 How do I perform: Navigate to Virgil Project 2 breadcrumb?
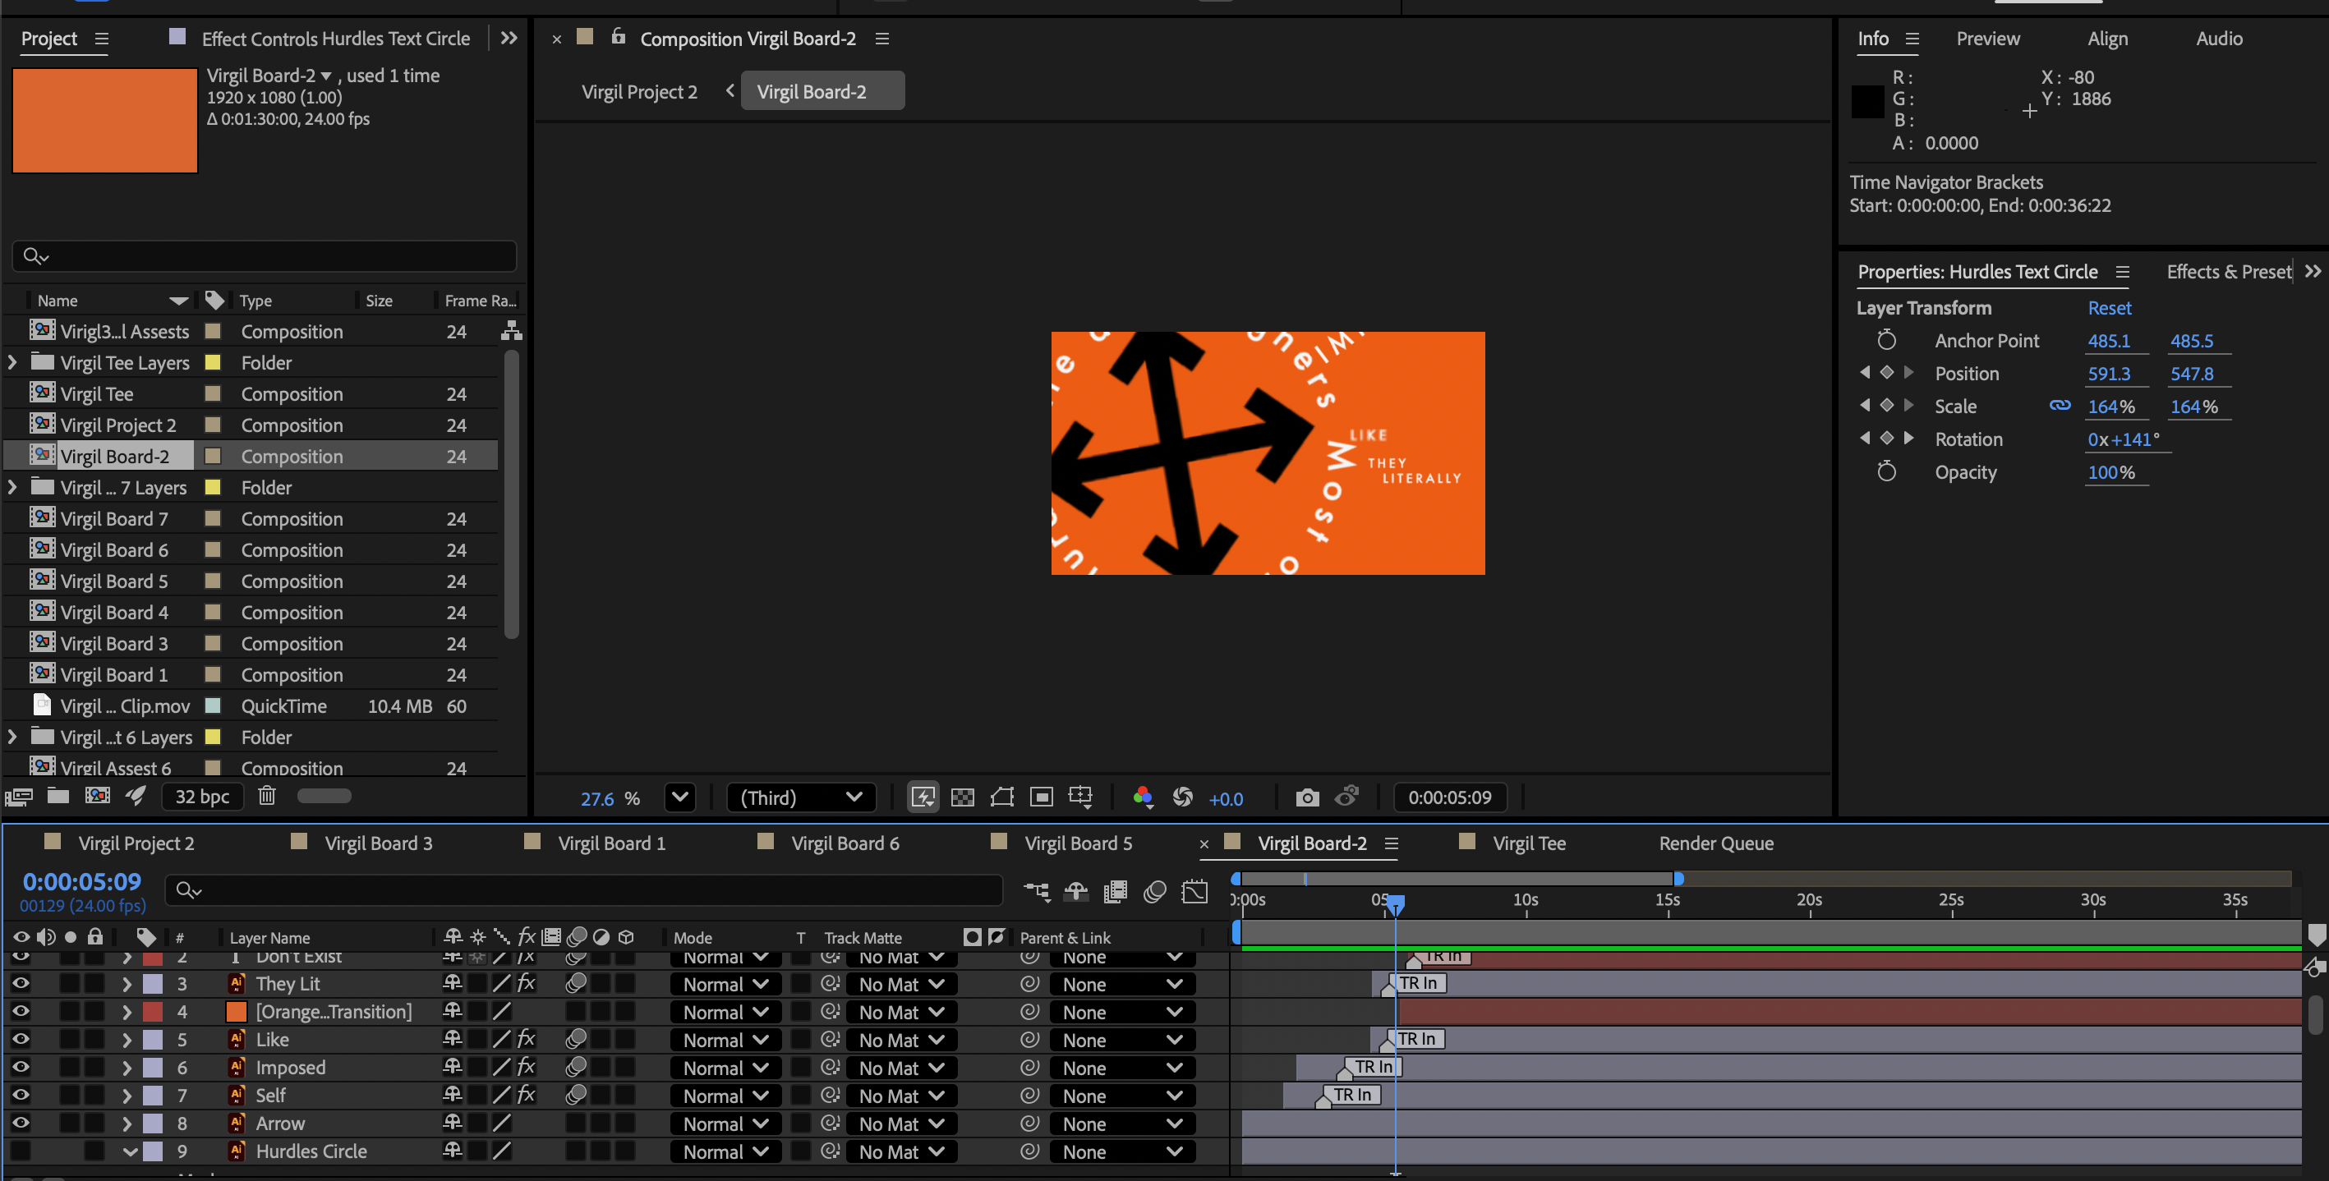tap(639, 91)
